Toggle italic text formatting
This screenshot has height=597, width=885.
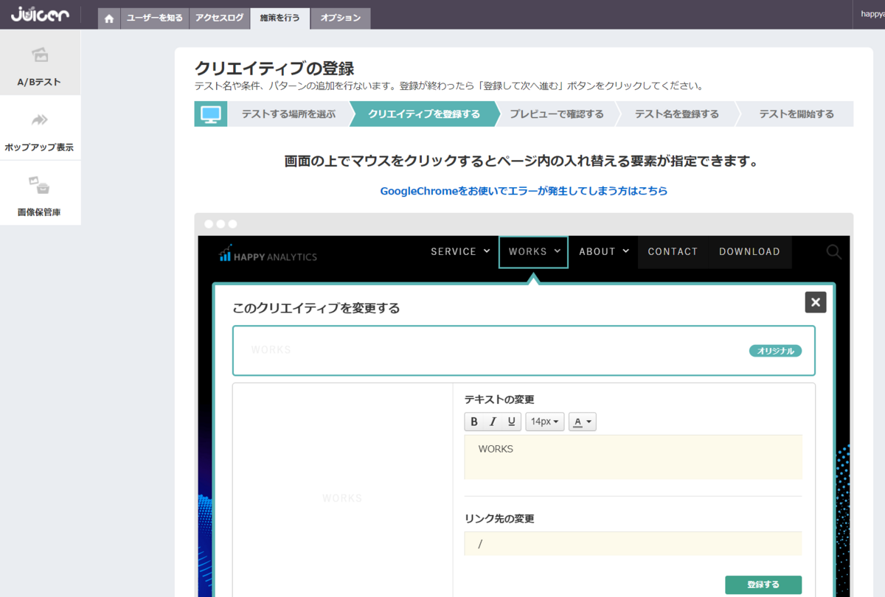coord(493,422)
